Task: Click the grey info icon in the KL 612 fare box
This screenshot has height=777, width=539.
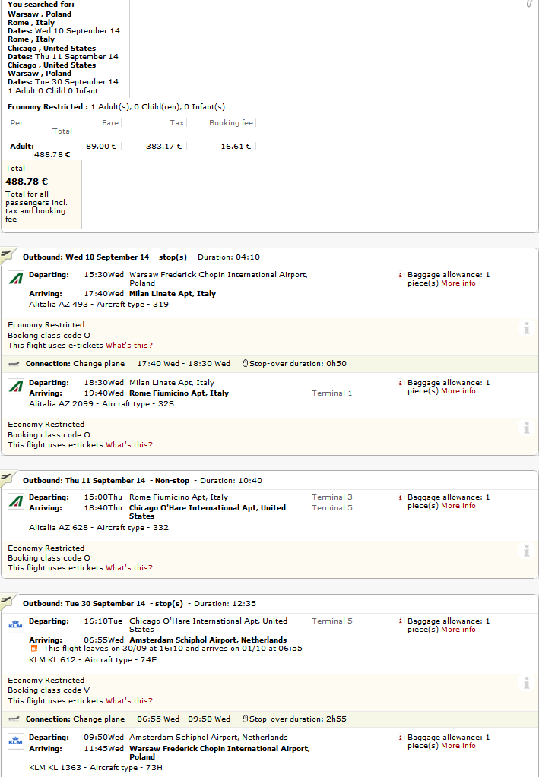Action: click(527, 684)
